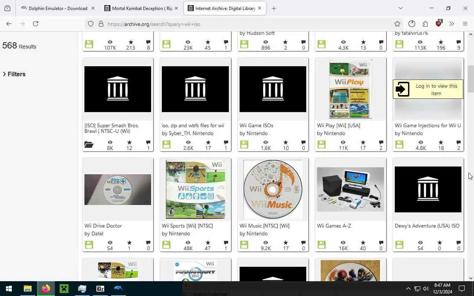
Task: Open the Firefox application menu
Action: (465, 24)
